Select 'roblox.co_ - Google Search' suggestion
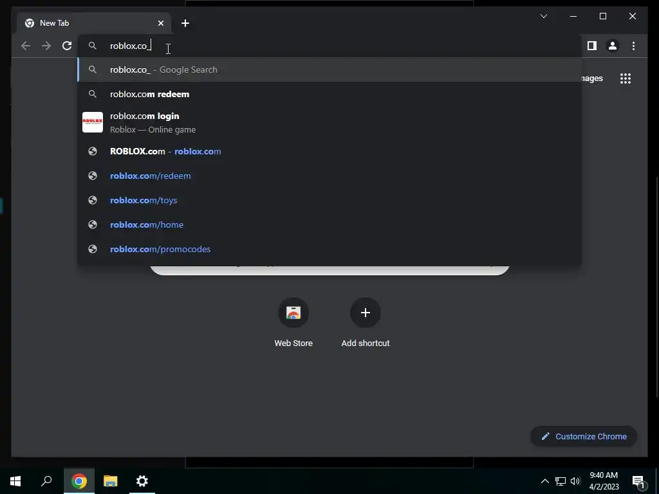Viewport: 659px width, 494px height. point(329,69)
